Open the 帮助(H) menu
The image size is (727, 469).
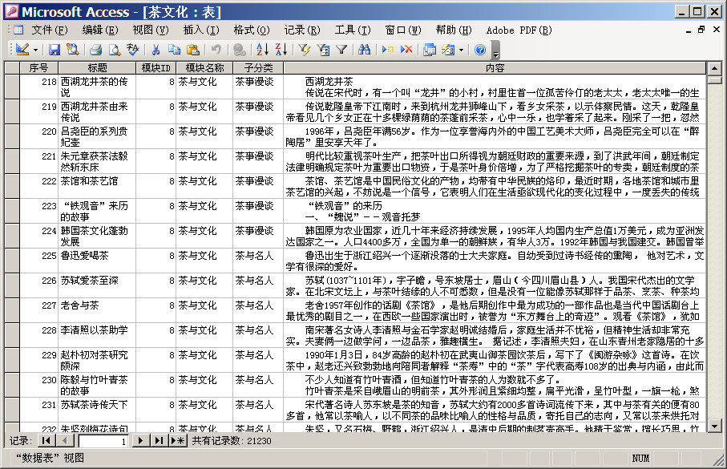pos(454,30)
